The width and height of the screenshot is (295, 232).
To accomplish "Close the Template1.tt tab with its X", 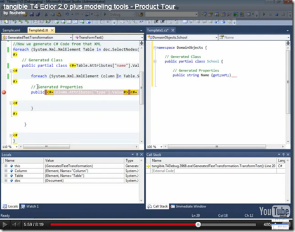I will pos(52,30).
